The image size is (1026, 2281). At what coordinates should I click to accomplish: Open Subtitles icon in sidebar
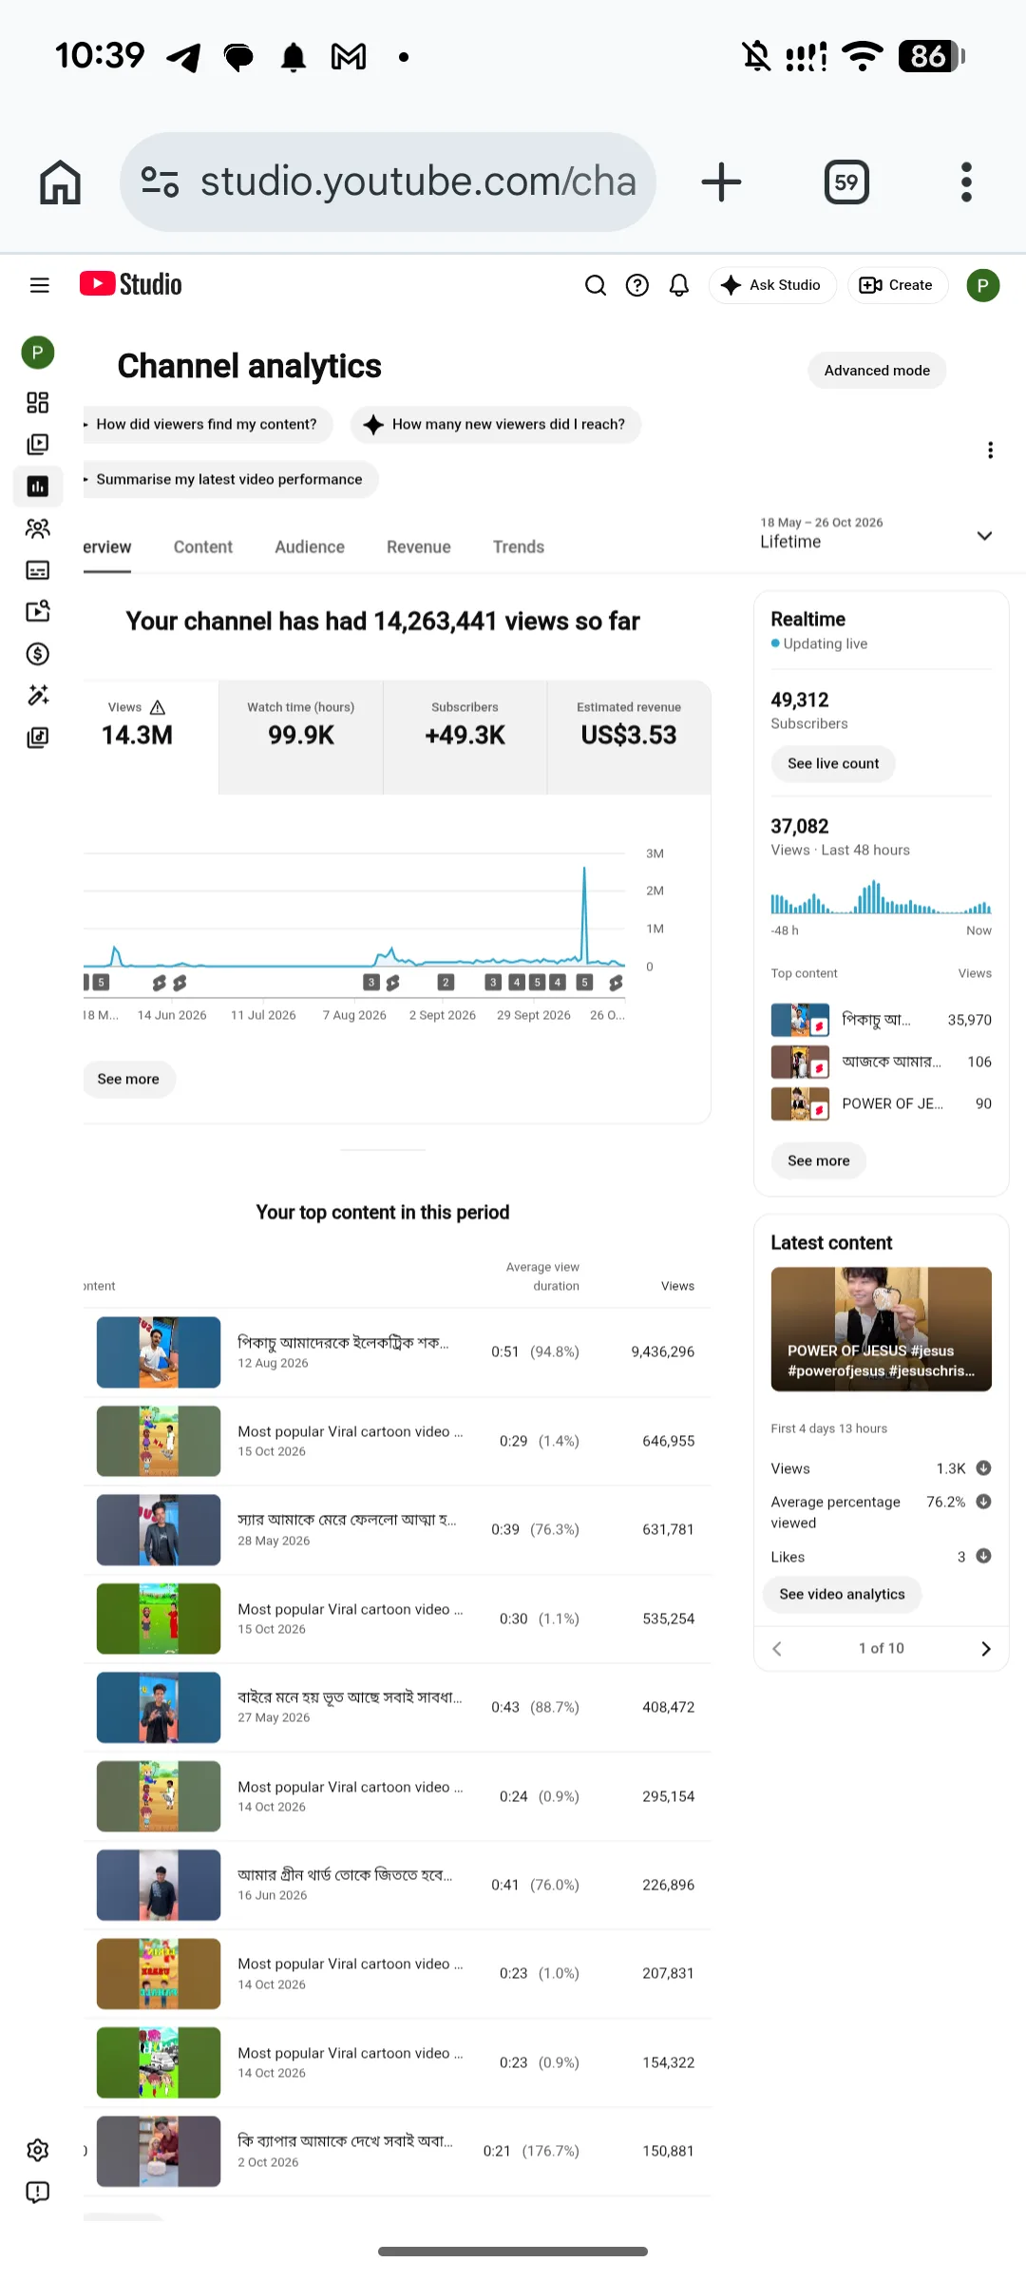click(x=38, y=570)
